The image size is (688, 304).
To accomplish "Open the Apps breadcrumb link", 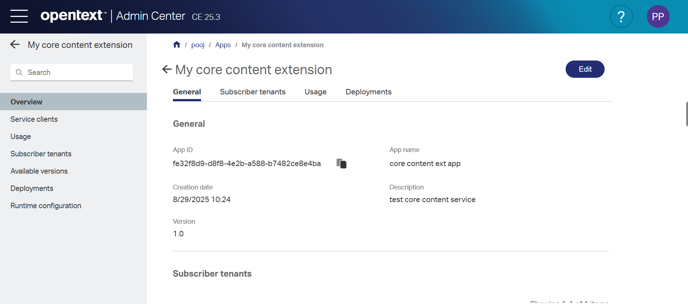I will point(223,45).
